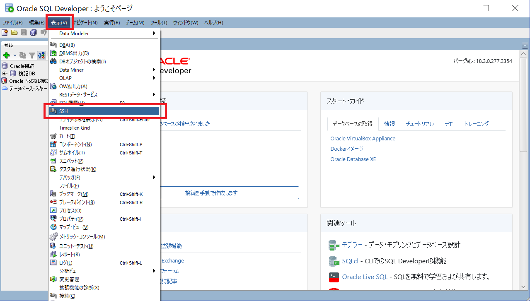Open the ブレークポイント(B) menu item
The image size is (530, 301).
coord(104,202)
